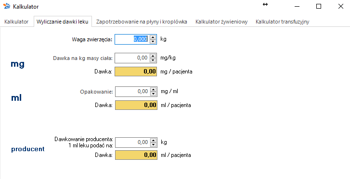Select the Wyliczanie dawki leku tab
The image size is (350, 179).
click(x=63, y=22)
